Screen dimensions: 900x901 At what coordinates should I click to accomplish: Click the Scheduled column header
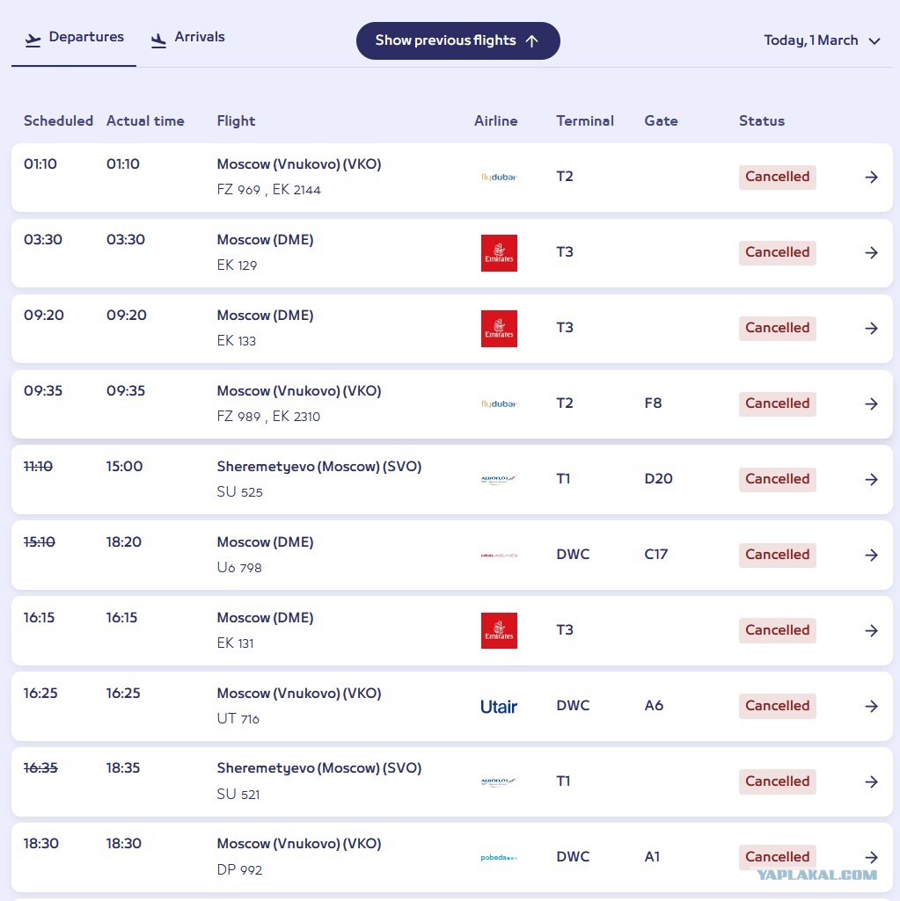point(58,120)
